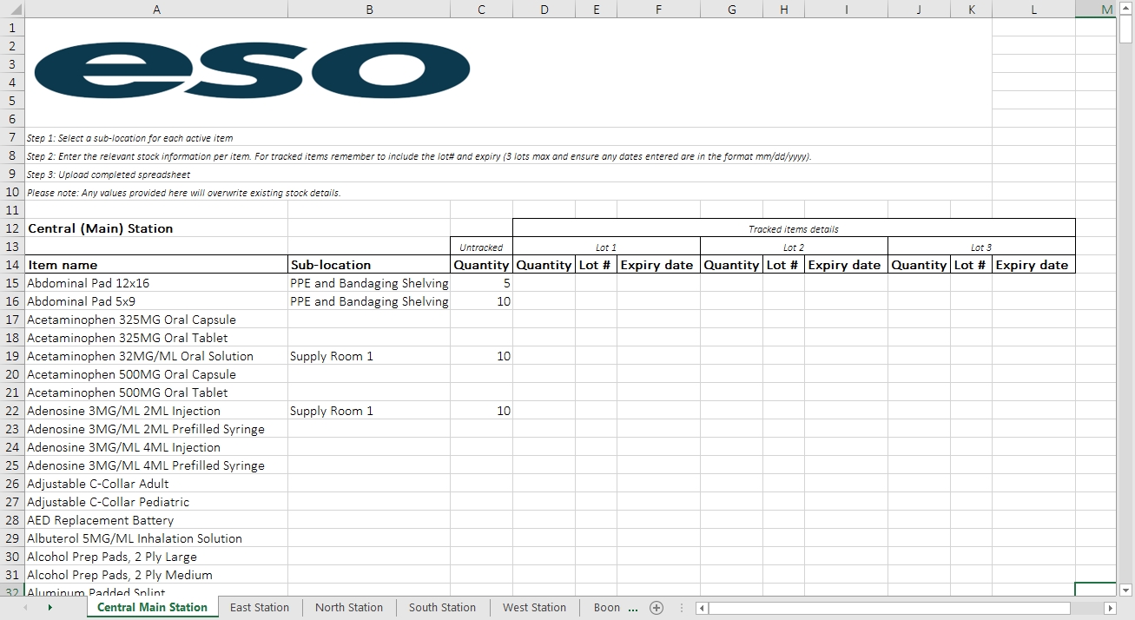Open the partially shown Boon sheet tab
This screenshot has width=1135, height=620.
pos(607,608)
